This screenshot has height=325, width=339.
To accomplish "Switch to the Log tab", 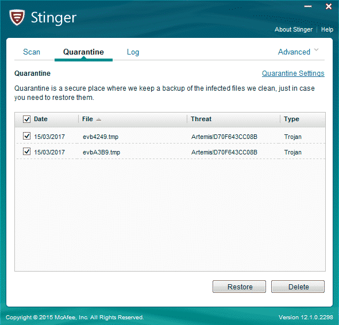I will (x=133, y=52).
